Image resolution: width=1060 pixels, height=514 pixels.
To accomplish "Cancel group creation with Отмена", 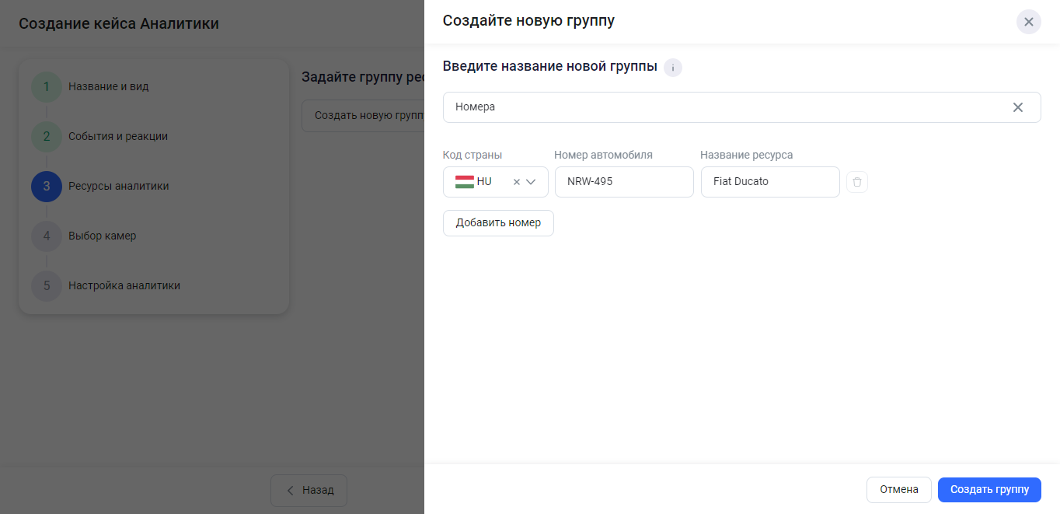I will click(x=898, y=490).
